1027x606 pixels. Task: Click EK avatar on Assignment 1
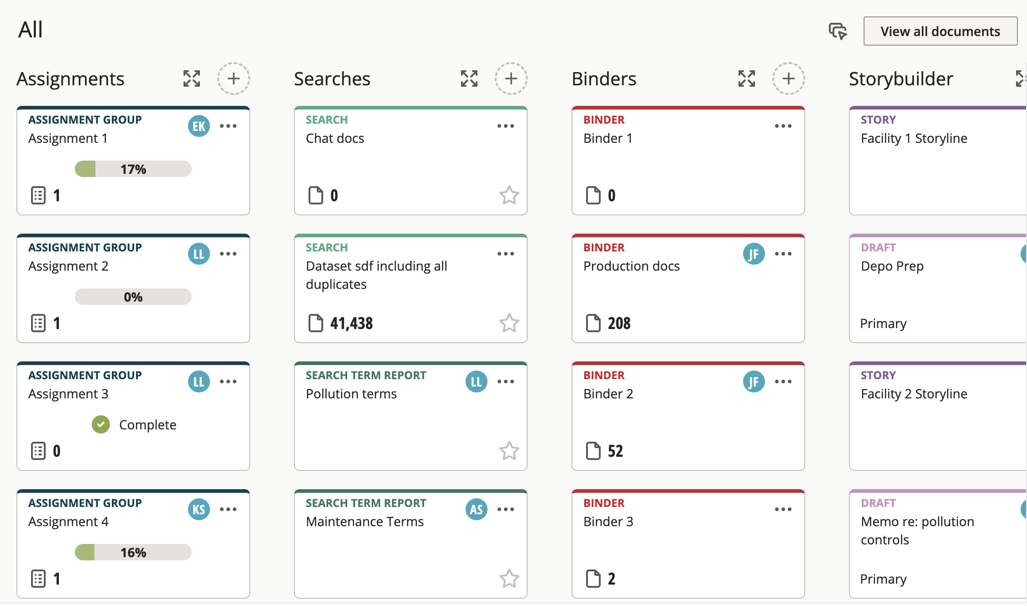point(199,126)
